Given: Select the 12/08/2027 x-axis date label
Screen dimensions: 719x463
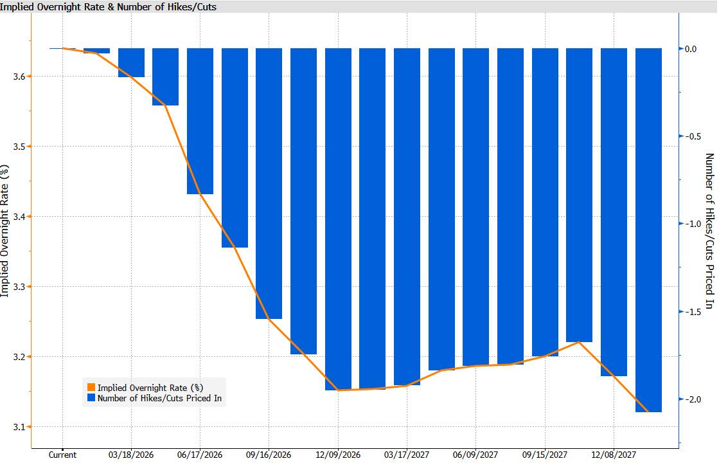Looking at the screenshot, I should (614, 455).
